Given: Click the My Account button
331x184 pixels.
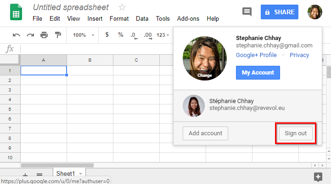Looking at the screenshot, I should tap(258, 73).
